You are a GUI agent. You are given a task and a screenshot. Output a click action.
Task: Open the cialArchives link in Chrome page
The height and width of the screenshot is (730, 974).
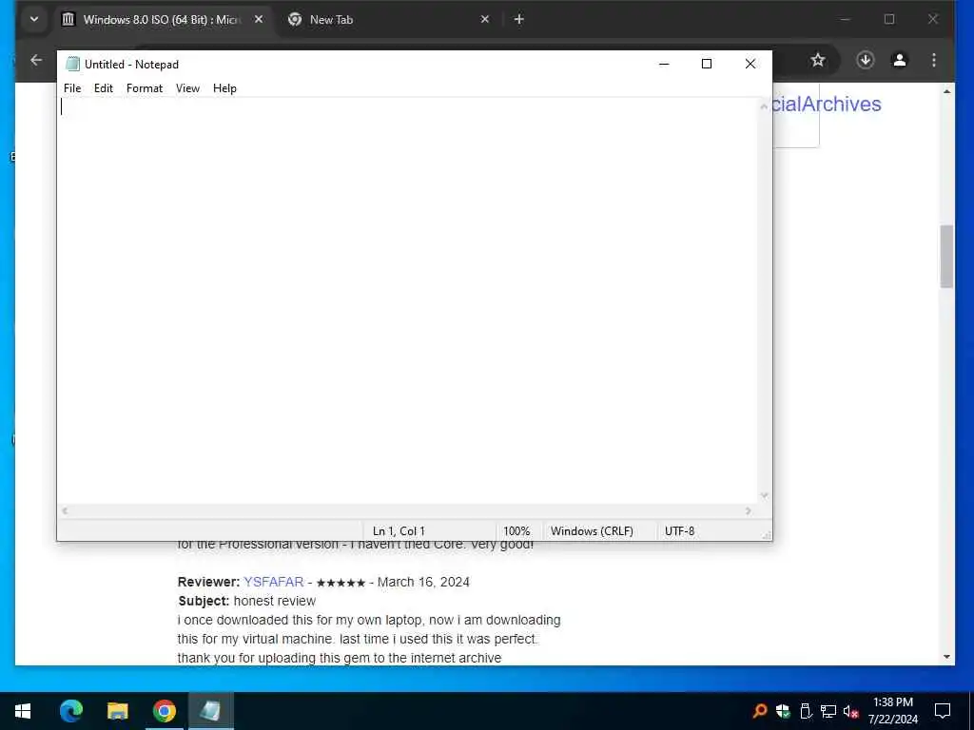(827, 105)
